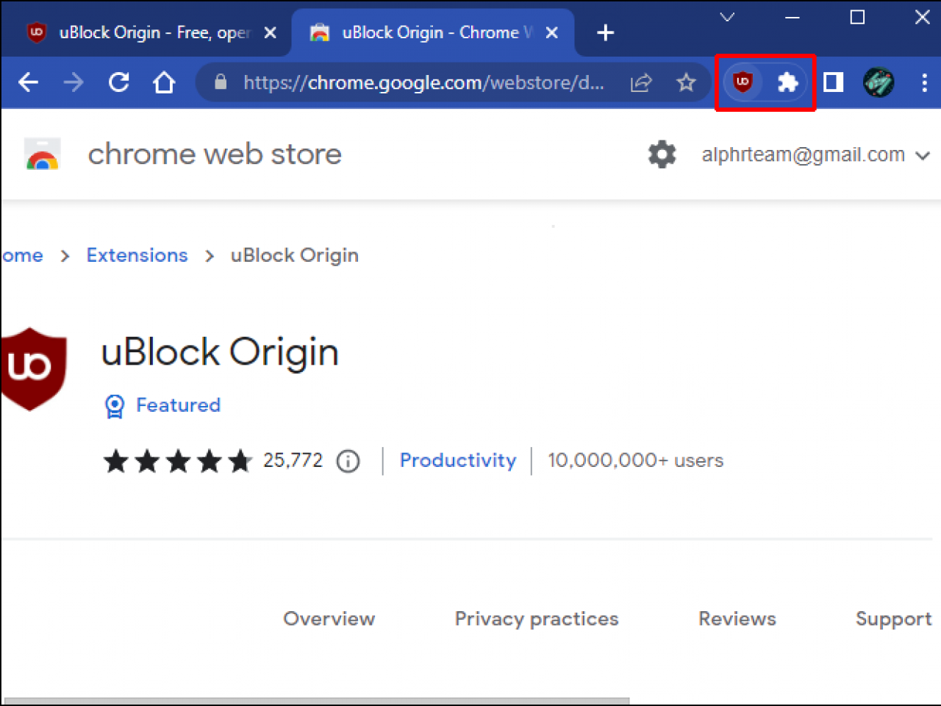Viewport: 941px width, 706px height.
Task: Open the Extensions breadcrumb link
Action: tap(137, 255)
